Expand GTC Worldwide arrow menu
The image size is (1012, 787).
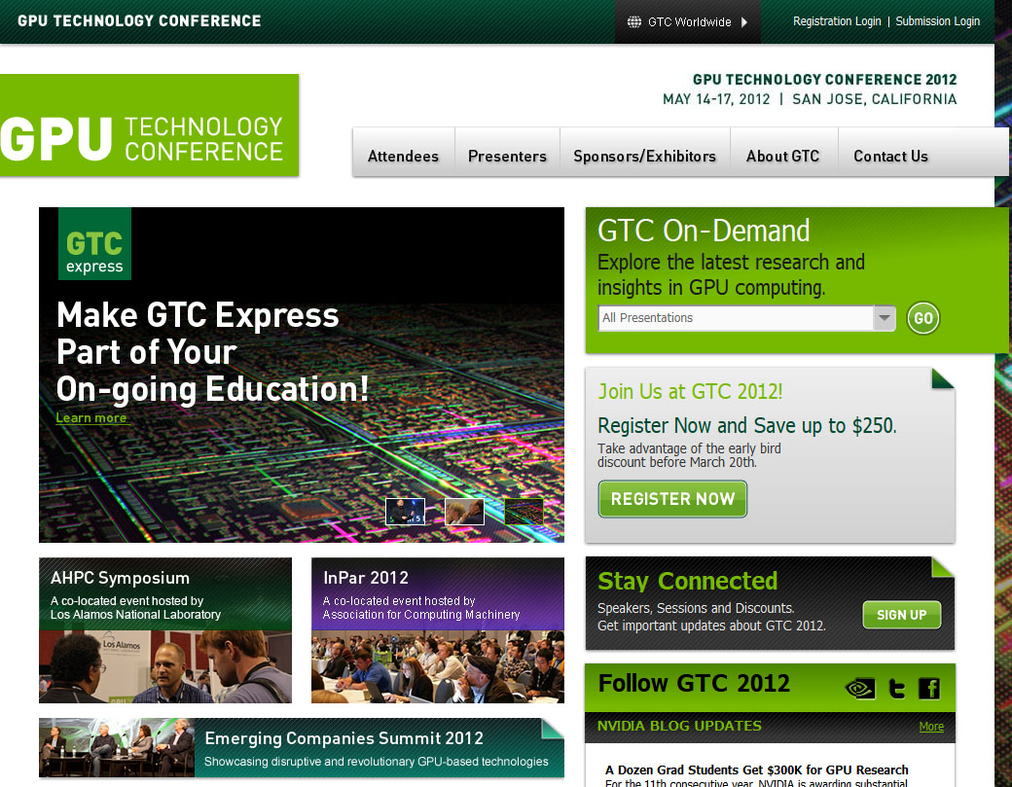744,22
